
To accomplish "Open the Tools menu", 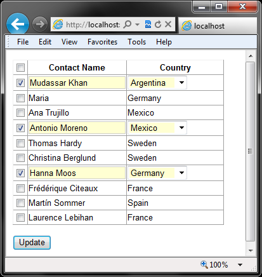I will point(136,42).
